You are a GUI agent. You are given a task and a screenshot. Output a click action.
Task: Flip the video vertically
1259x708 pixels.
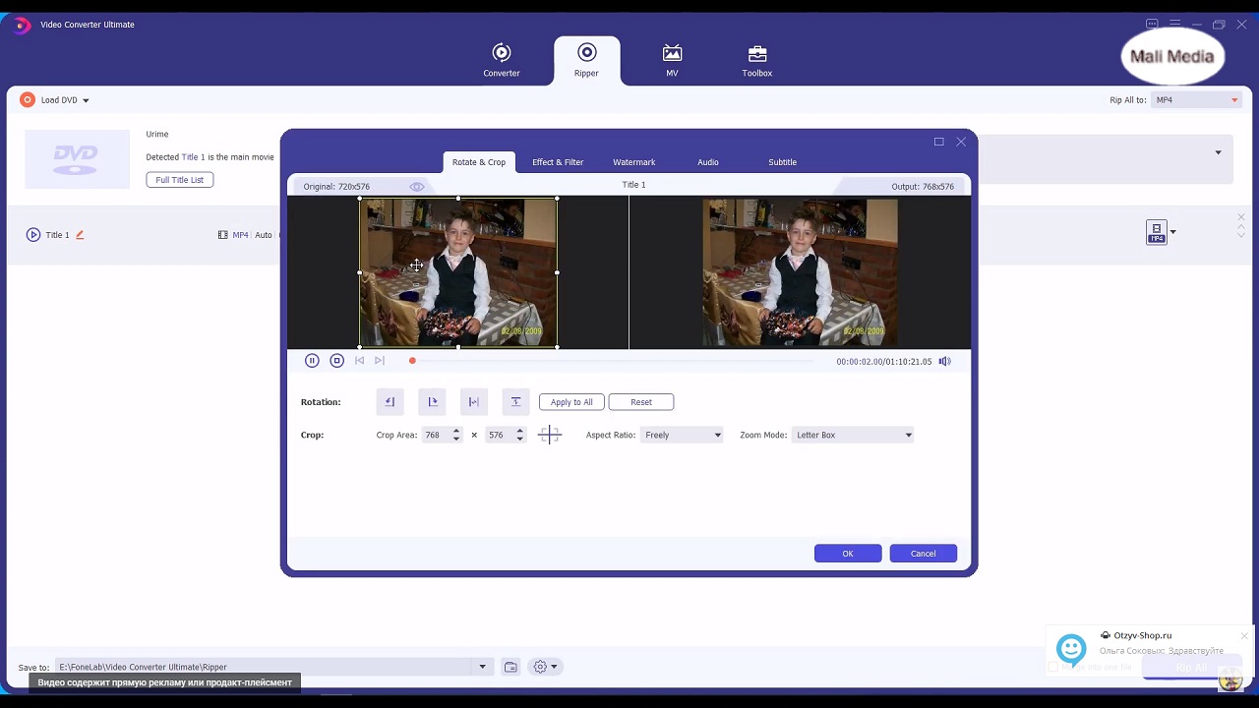pyautogui.click(x=515, y=402)
